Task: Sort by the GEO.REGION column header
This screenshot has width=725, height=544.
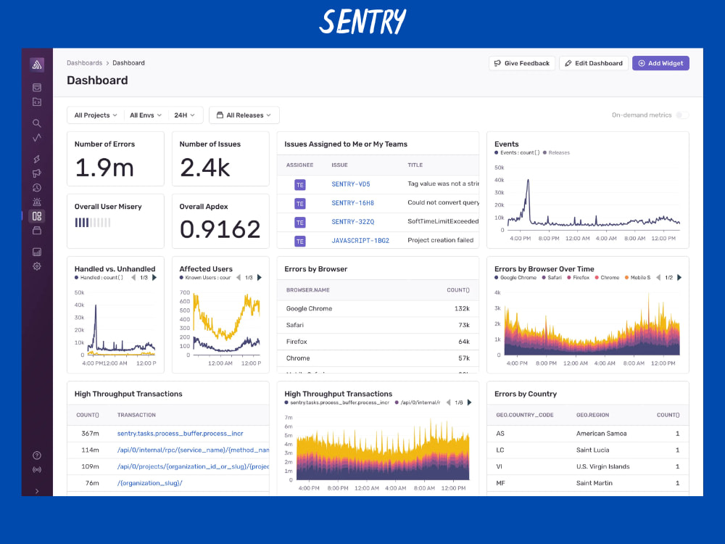Action: pos(592,415)
